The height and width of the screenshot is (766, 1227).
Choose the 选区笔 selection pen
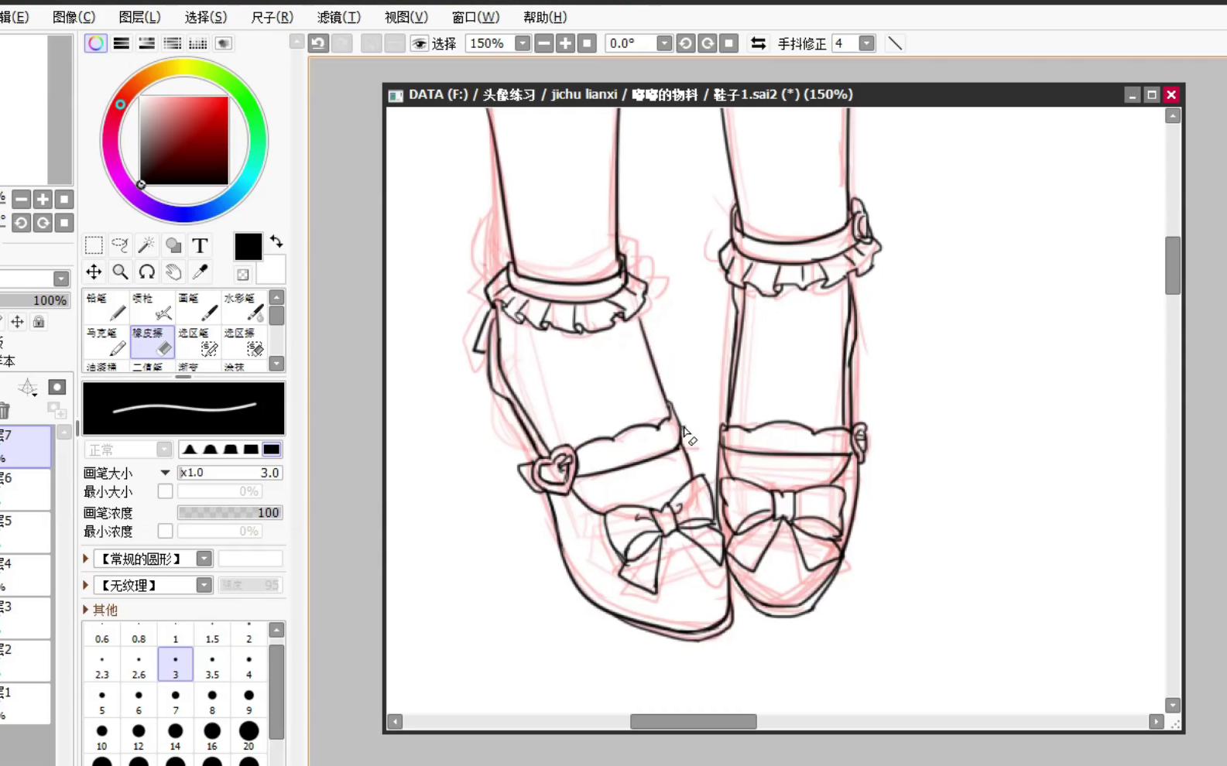tap(197, 341)
